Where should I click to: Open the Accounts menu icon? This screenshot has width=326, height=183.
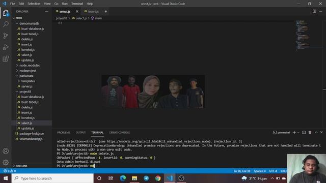(6, 151)
